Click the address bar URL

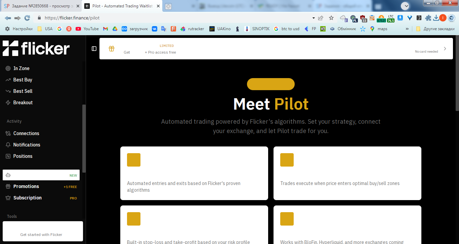[72, 18]
